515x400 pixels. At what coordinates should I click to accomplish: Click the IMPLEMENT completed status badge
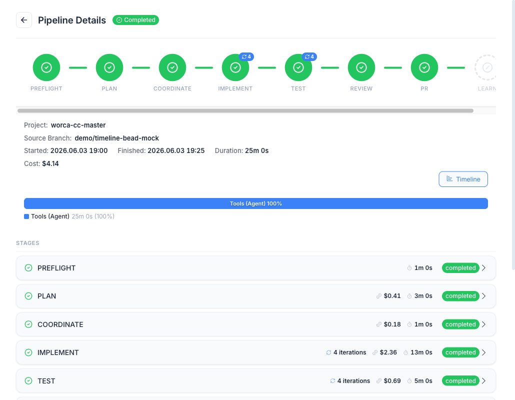point(460,352)
